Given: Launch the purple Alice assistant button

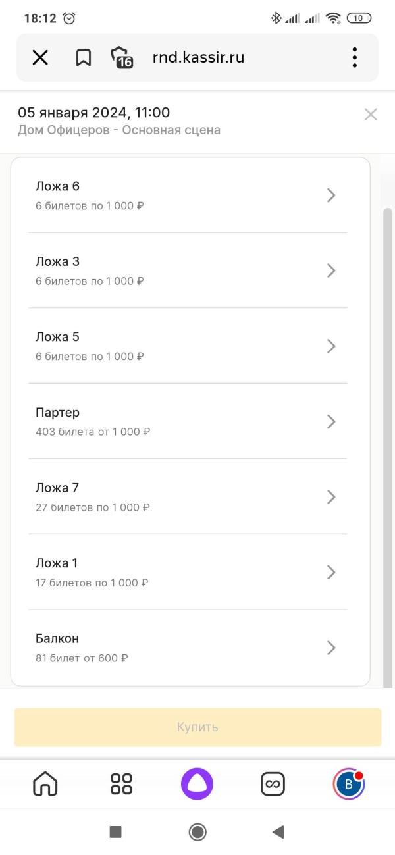Looking at the screenshot, I should point(197,783).
